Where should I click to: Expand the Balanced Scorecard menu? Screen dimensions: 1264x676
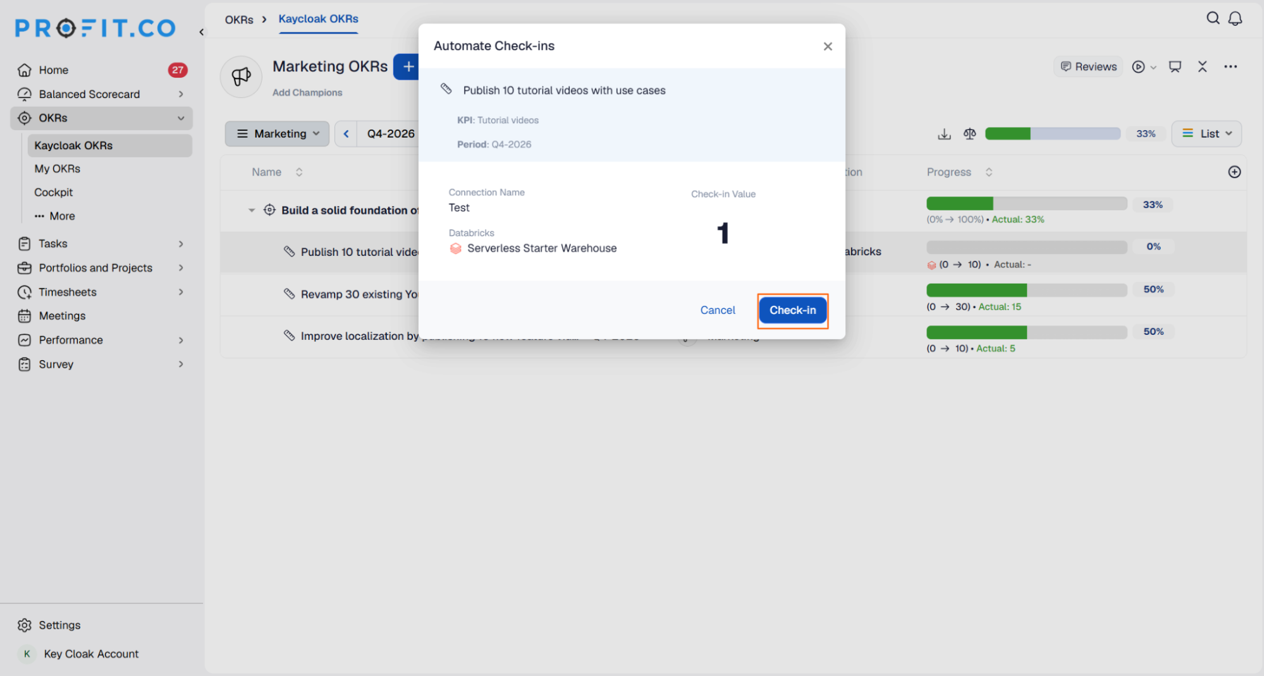[181, 94]
